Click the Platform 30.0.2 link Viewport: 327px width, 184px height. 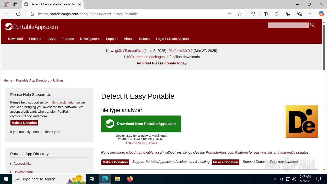[x=180, y=51]
